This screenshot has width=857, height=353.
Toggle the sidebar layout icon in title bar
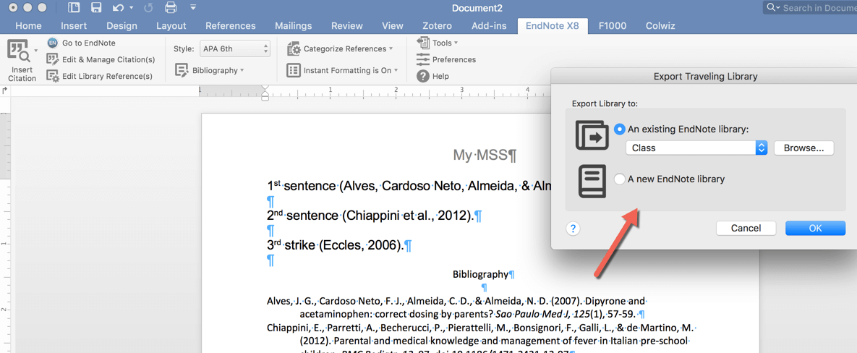(74, 8)
